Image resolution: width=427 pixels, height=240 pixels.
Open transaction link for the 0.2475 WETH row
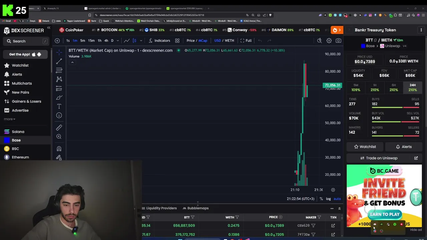[333, 226]
